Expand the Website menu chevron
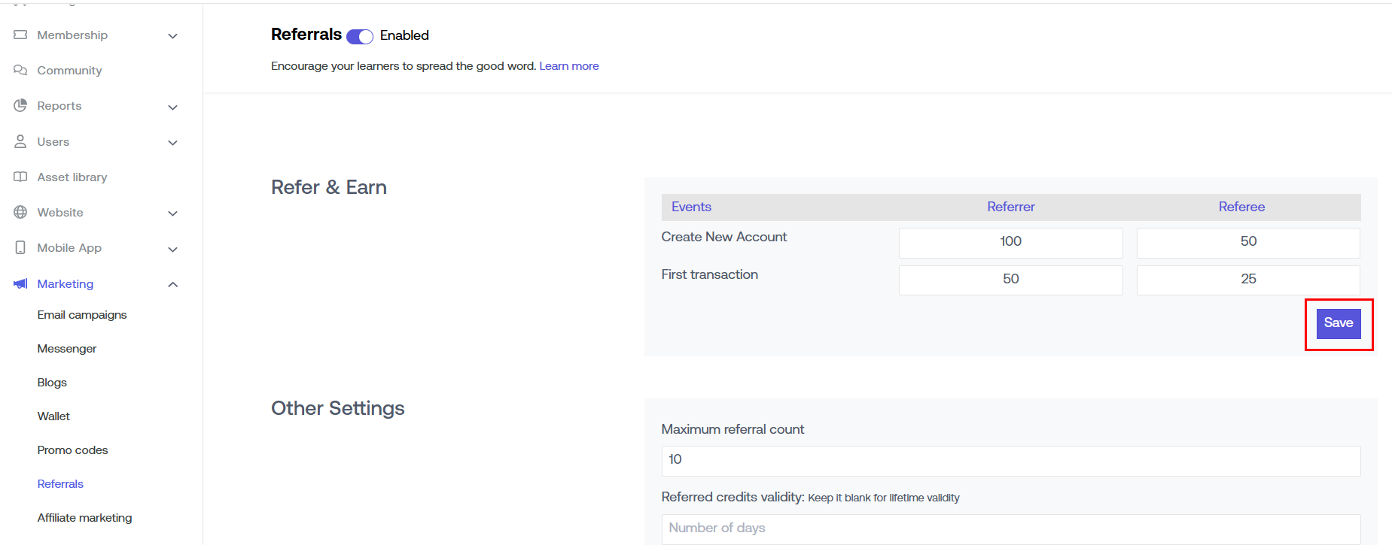Screen dimensions: 1392x545 pos(172,213)
